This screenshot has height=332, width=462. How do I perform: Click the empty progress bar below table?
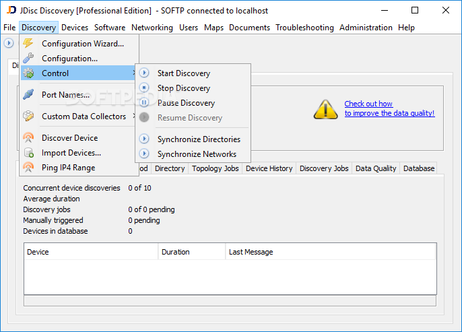pyautogui.click(x=230, y=301)
